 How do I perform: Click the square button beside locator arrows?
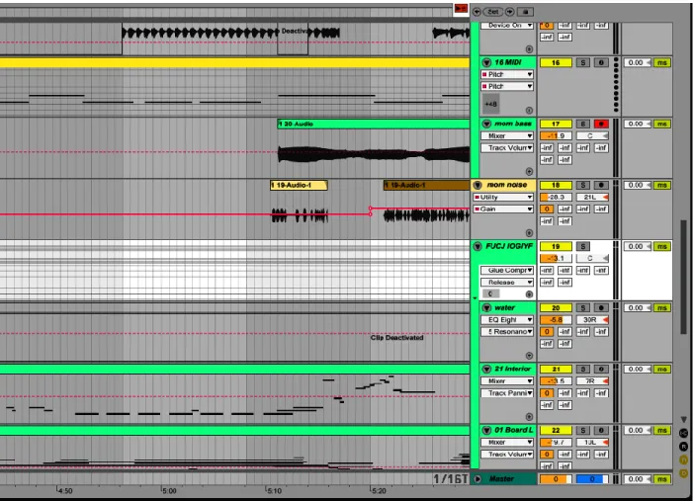point(525,12)
